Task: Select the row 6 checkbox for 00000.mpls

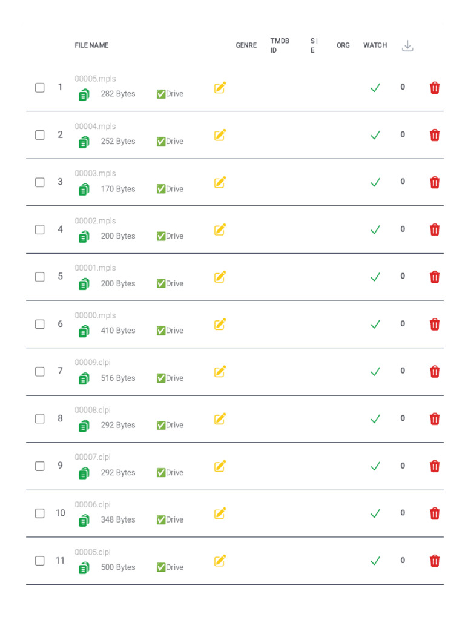Action: tap(40, 325)
